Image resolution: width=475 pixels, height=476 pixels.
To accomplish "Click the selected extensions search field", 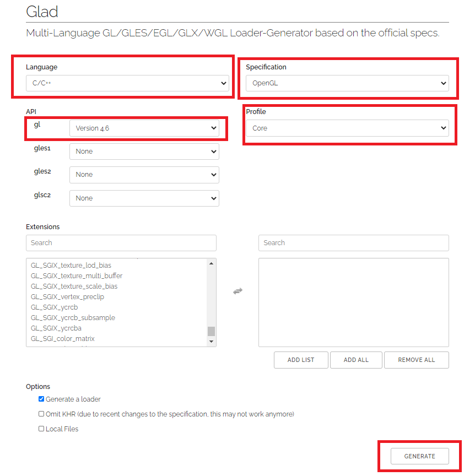I will 353,243.
